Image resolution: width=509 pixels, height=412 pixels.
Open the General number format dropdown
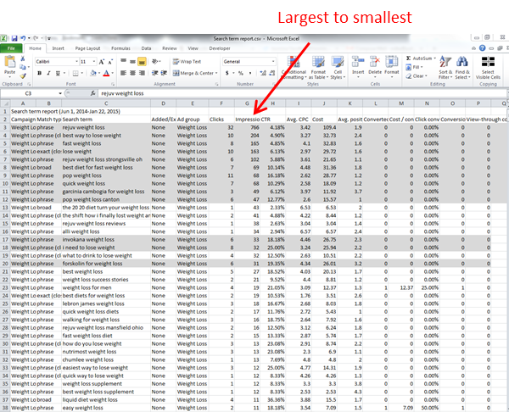[273, 62]
